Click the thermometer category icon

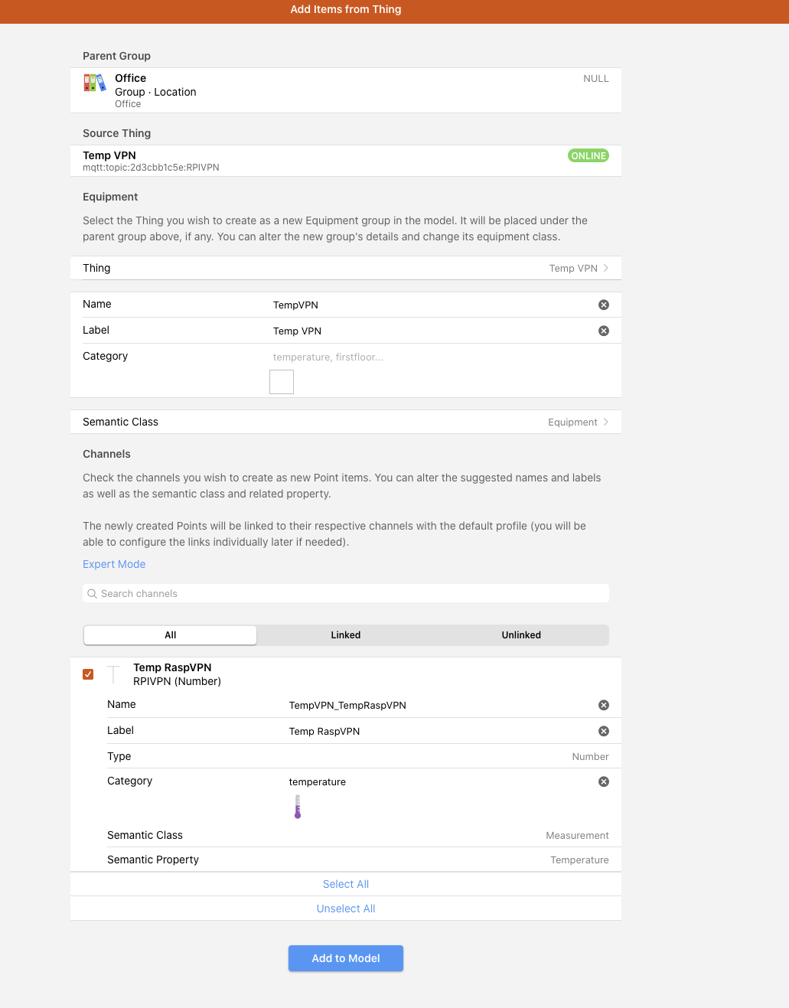tap(298, 807)
